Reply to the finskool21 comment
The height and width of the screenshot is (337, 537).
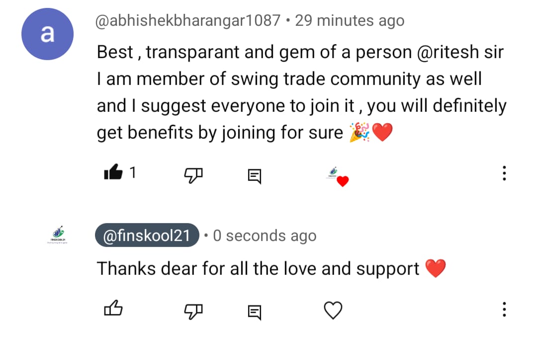255,312
